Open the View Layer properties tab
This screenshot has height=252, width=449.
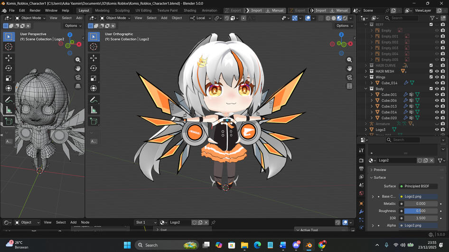coord(361,177)
